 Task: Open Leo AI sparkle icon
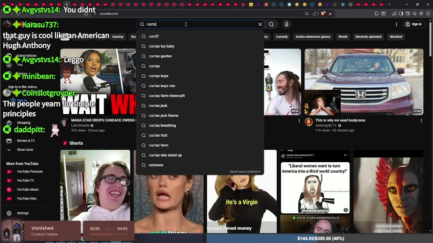click(x=415, y=13)
